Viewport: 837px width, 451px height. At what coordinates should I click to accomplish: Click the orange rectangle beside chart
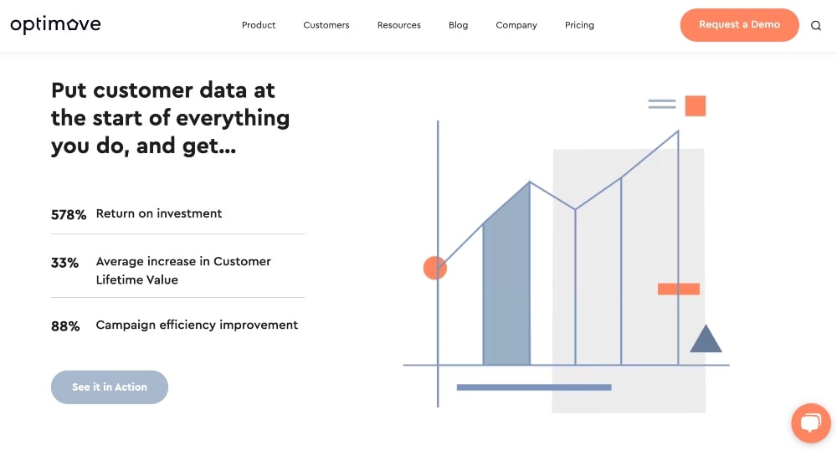point(678,289)
